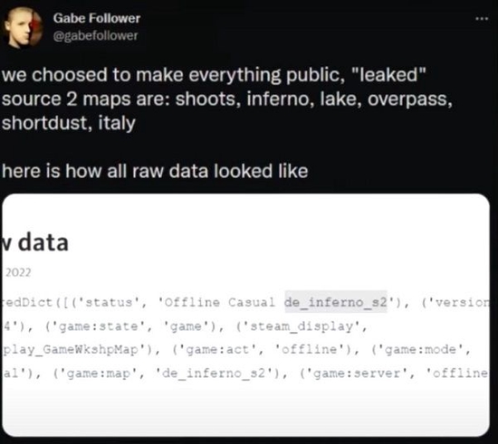Viewport: 498px width, 444px height.
Task: Click the 'game:state' text in the image
Action: coord(99,326)
